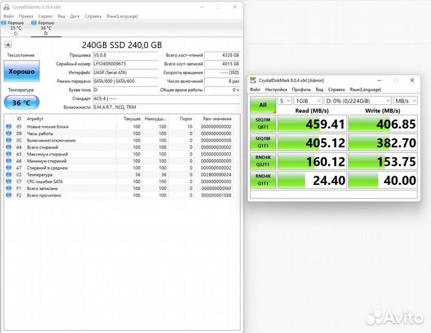Click CrystalDiskMark bottom comment text field

pos(334,194)
